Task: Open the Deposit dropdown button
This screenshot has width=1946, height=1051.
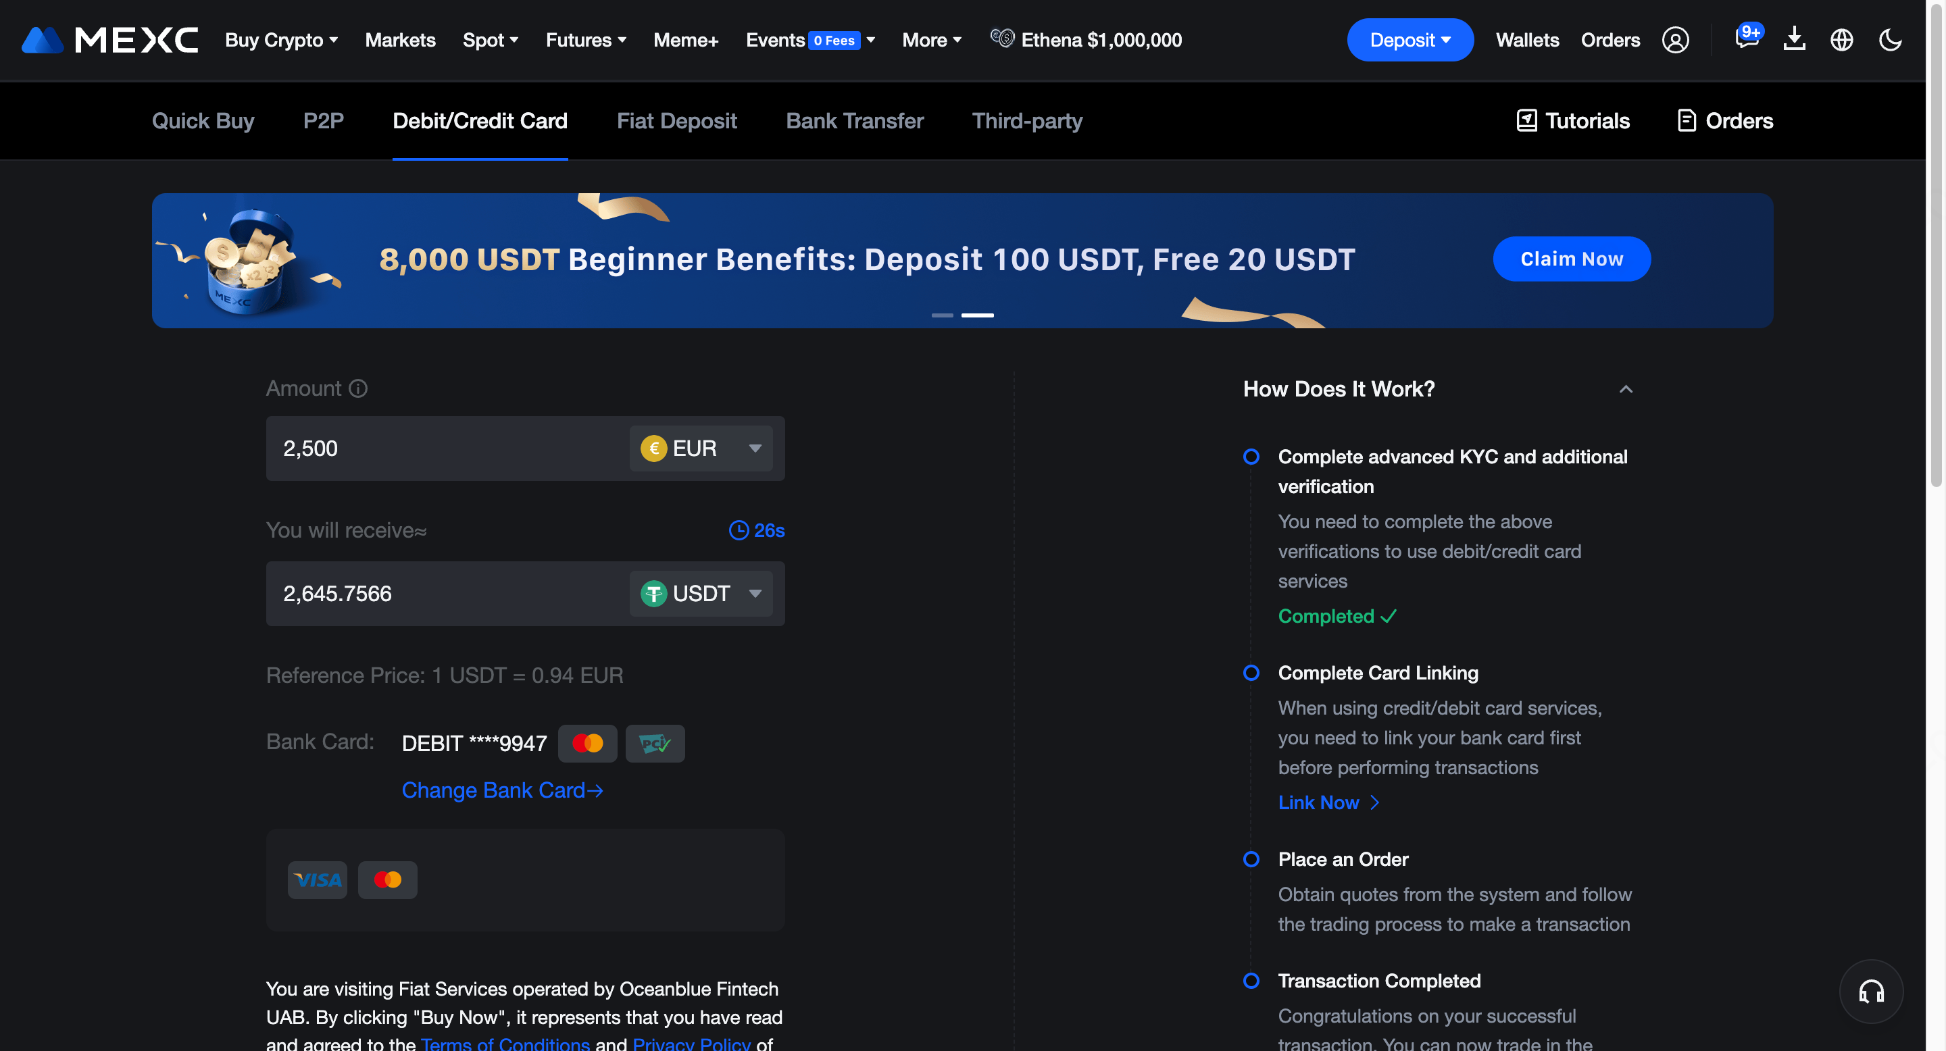Action: 1409,40
